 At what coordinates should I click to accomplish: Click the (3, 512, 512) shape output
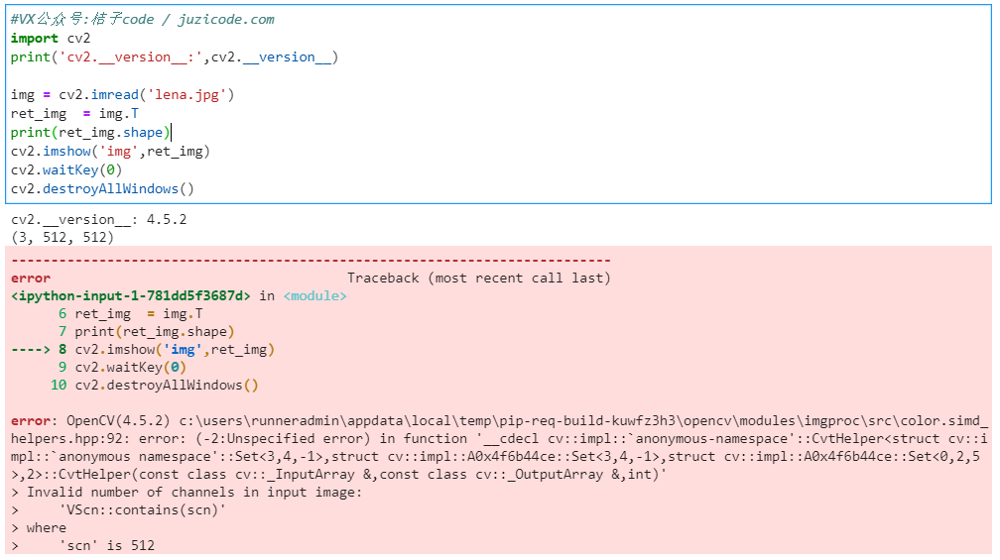click(62, 237)
